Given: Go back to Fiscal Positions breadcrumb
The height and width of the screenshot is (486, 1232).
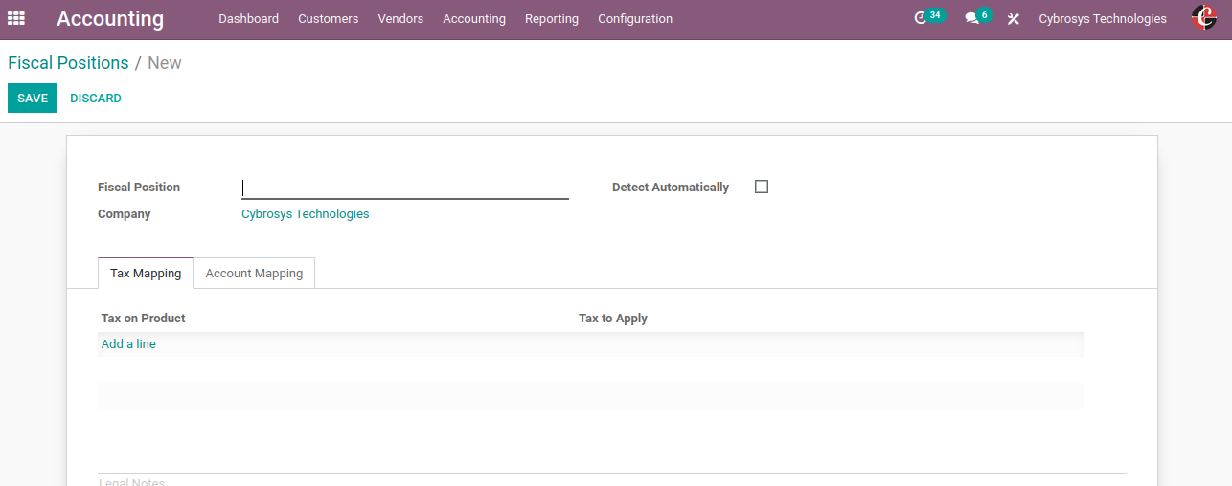Looking at the screenshot, I should 68,63.
